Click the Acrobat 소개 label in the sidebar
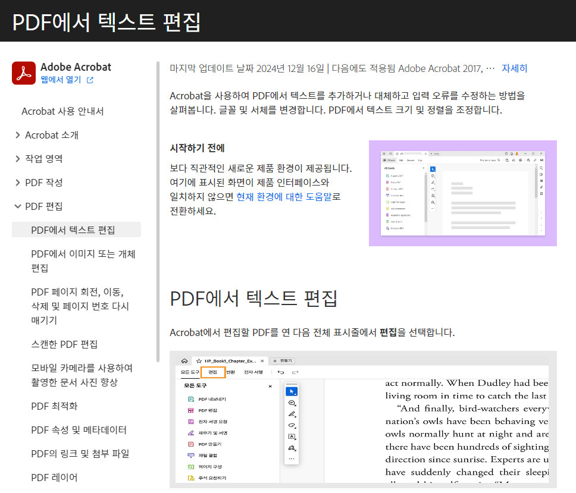The height and width of the screenshot is (493, 576). (x=52, y=135)
